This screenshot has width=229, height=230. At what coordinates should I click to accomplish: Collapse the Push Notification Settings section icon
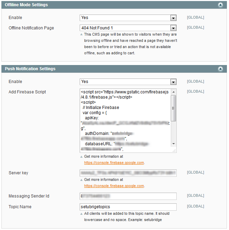(x=220, y=69)
